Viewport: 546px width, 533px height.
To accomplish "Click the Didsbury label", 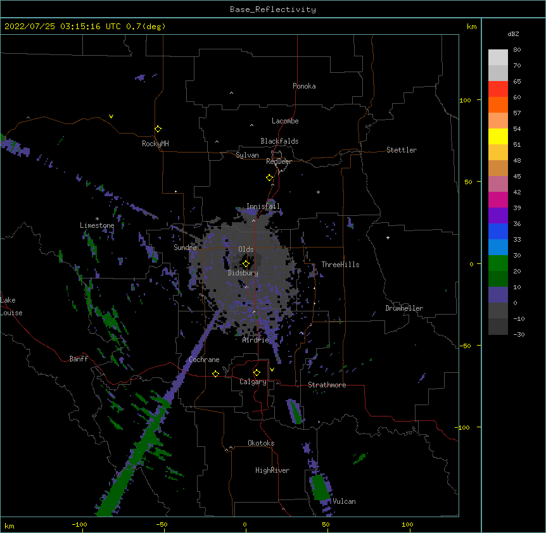I will (243, 273).
